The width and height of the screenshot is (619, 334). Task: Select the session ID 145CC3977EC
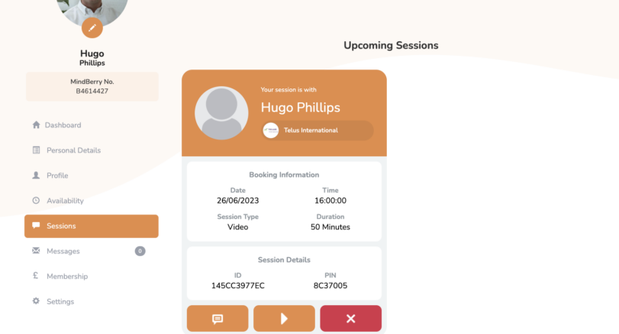pyautogui.click(x=238, y=285)
